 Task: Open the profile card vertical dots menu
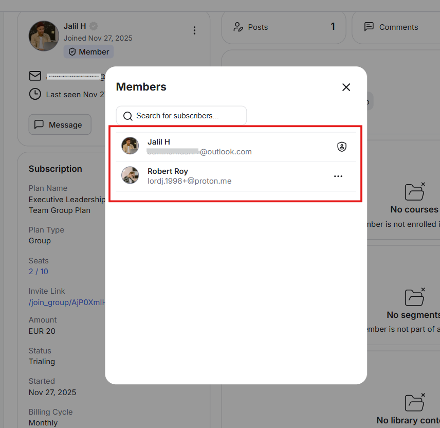click(194, 30)
